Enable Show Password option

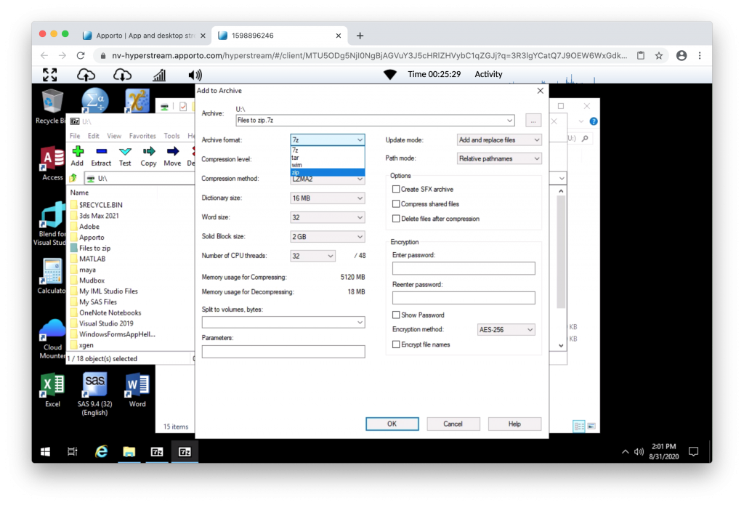pyautogui.click(x=396, y=315)
